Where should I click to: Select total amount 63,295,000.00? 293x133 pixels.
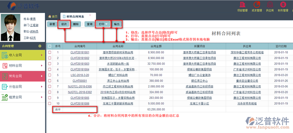click(x=156, y=109)
